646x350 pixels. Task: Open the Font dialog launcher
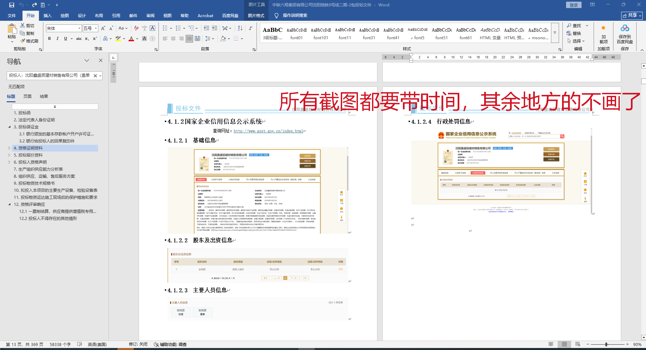coord(156,50)
